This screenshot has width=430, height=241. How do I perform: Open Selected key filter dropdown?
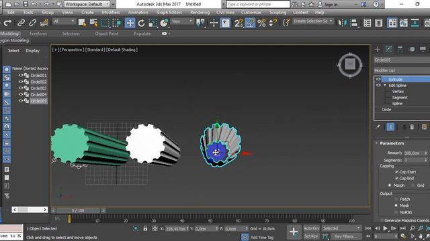click(x=341, y=228)
